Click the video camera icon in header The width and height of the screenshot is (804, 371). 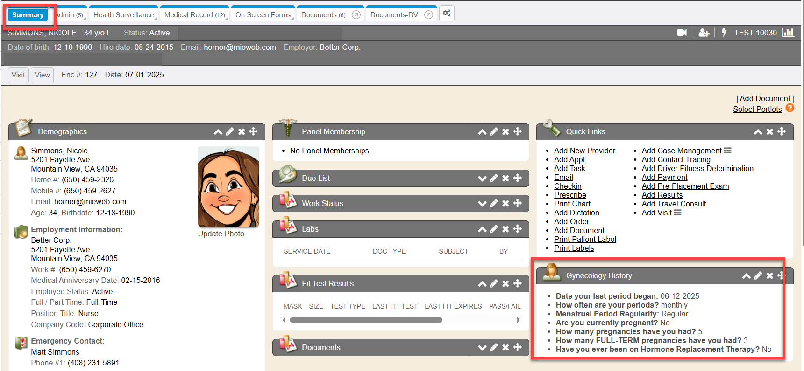point(682,33)
